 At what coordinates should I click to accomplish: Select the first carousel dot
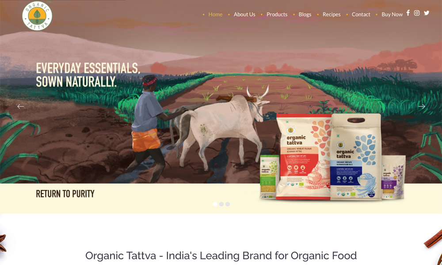pyautogui.click(x=215, y=204)
